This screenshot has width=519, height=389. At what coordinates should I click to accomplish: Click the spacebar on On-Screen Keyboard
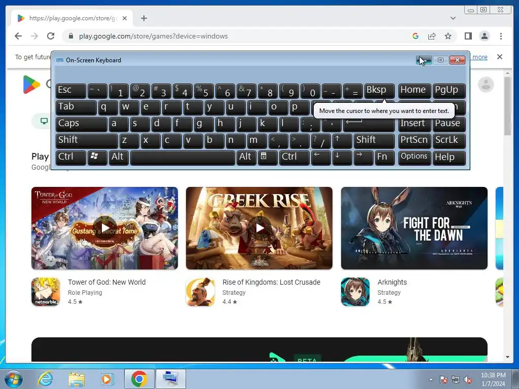(182, 158)
